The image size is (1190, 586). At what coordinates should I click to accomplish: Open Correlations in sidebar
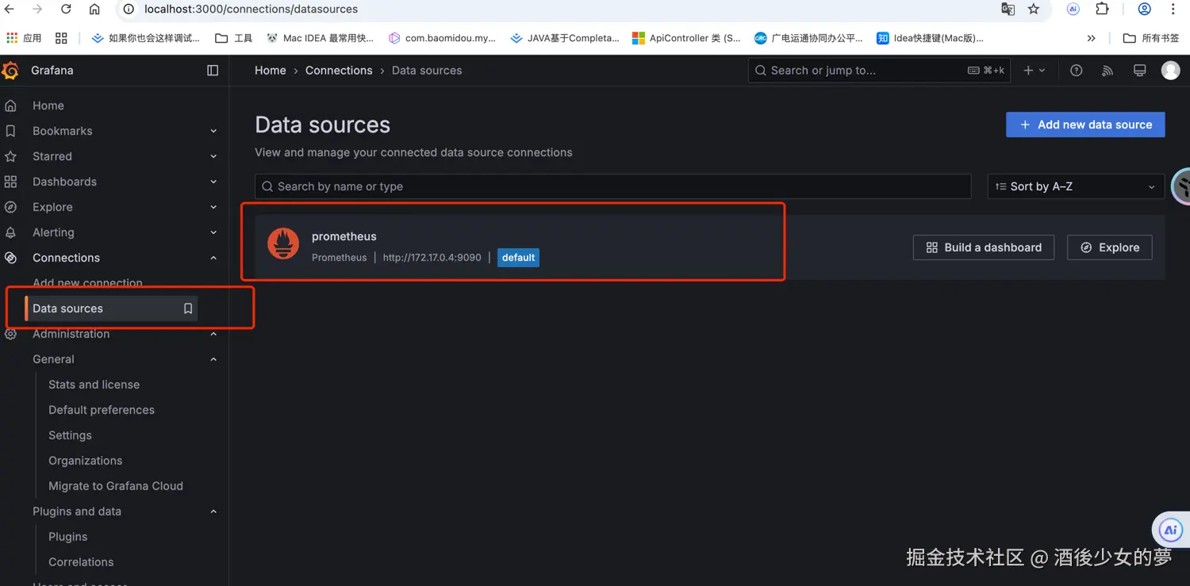pyautogui.click(x=81, y=562)
